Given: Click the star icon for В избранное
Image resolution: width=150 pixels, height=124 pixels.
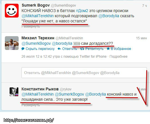Looking at the screenshot, I should tap(108, 49).
